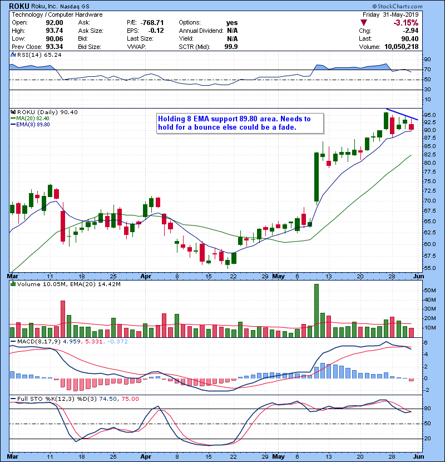The image size is (445, 462).
Task: Click the stochastic axis label 80
Action: (x=427, y=409)
